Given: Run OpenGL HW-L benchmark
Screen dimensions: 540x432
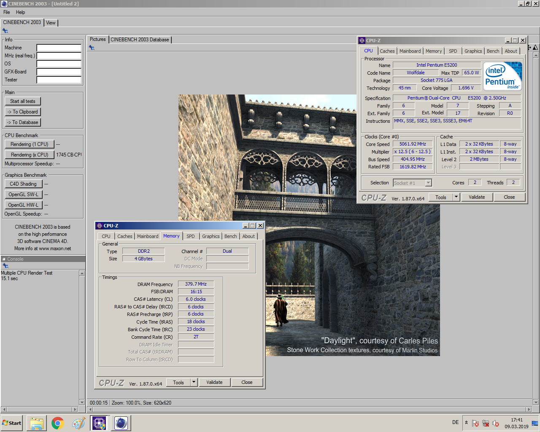Looking at the screenshot, I should click(x=23, y=205).
